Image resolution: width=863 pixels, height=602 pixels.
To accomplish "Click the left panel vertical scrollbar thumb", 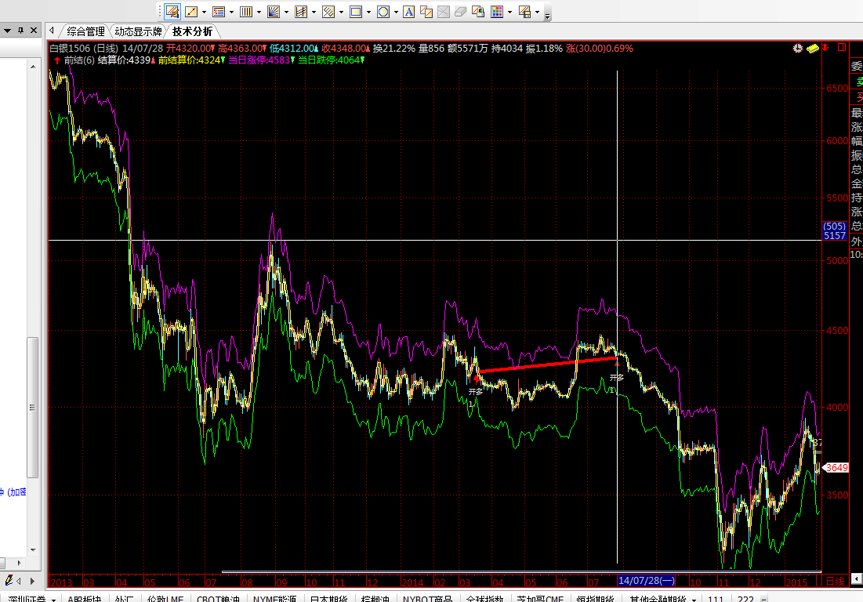I will (33, 407).
